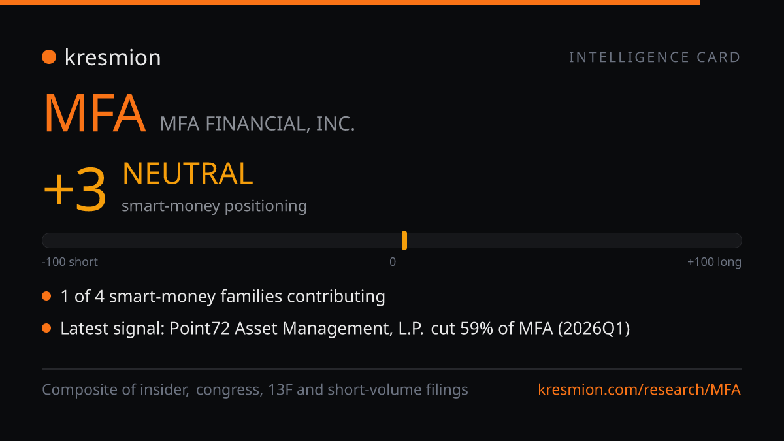Click the composite filings footer description

coord(255,390)
